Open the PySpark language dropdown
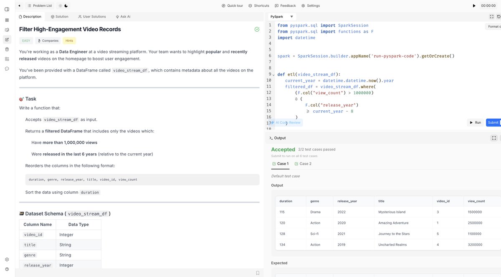This screenshot has height=277, width=501. pyautogui.click(x=282, y=17)
